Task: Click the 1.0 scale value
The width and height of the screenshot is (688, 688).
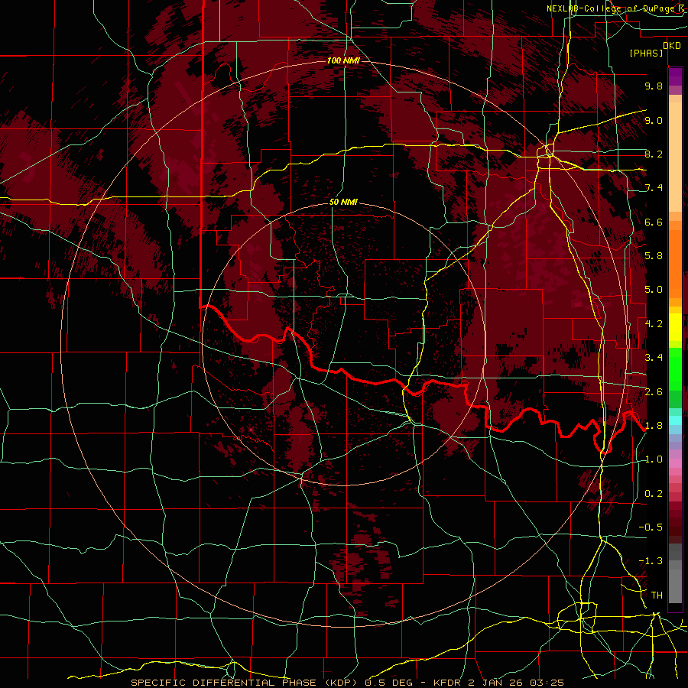Action: (x=654, y=459)
